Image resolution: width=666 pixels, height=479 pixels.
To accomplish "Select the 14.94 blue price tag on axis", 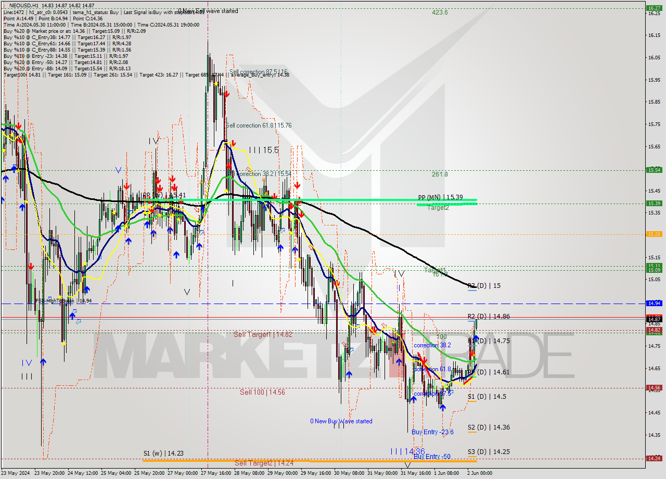I will [x=654, y=303].
